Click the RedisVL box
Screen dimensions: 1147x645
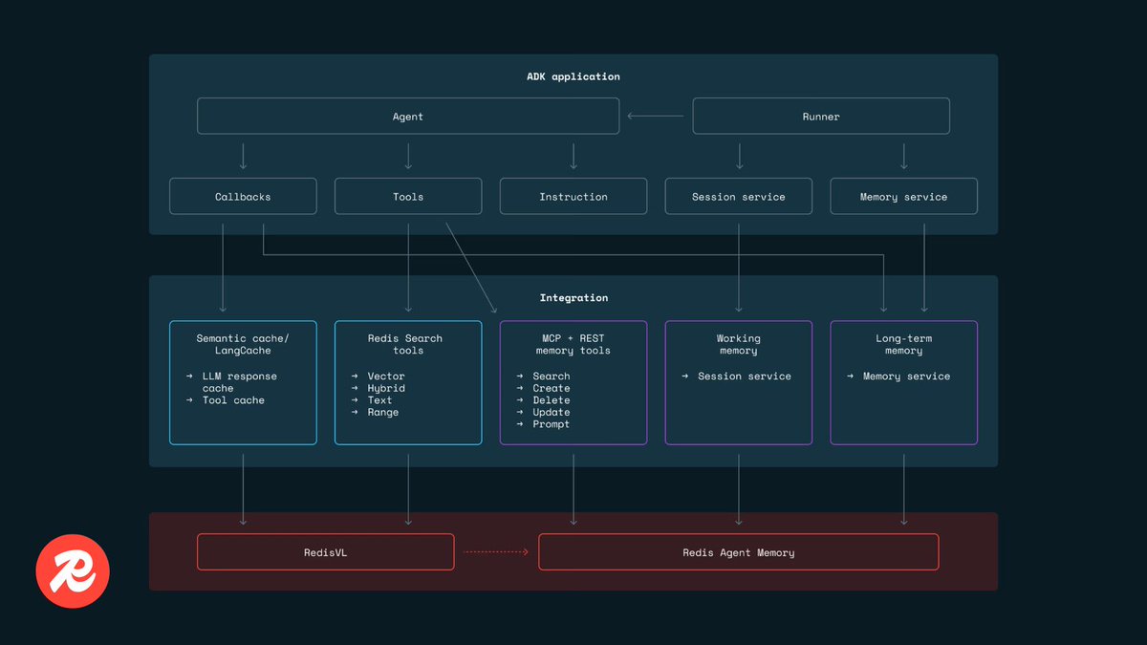point(326,552)
